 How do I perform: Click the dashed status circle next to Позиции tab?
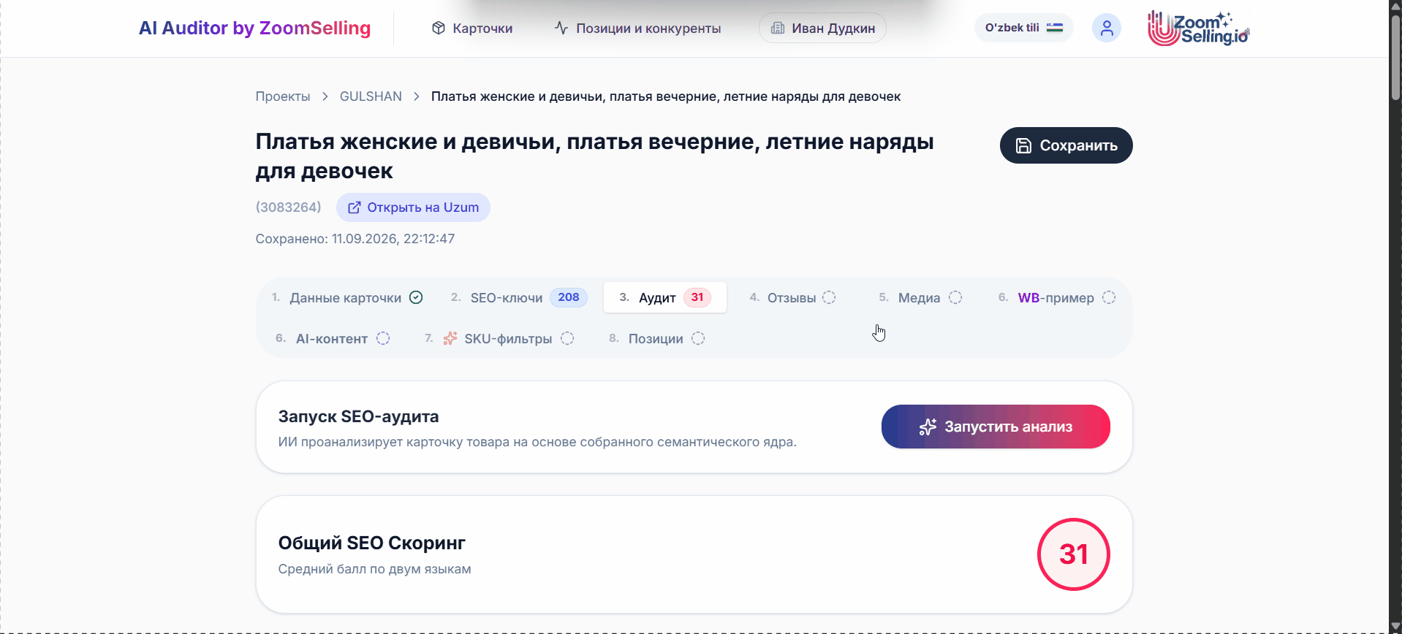(698, 338)
